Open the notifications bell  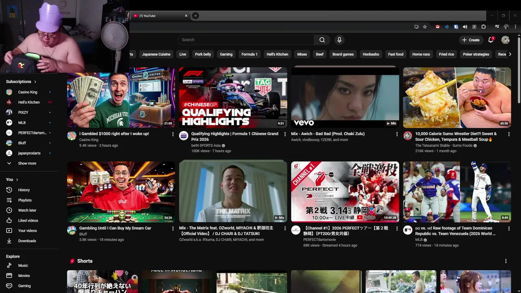(491, 40)
